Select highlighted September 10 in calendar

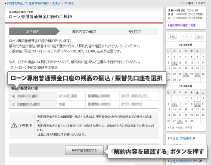pyautogui.click(x=197, y=104)
